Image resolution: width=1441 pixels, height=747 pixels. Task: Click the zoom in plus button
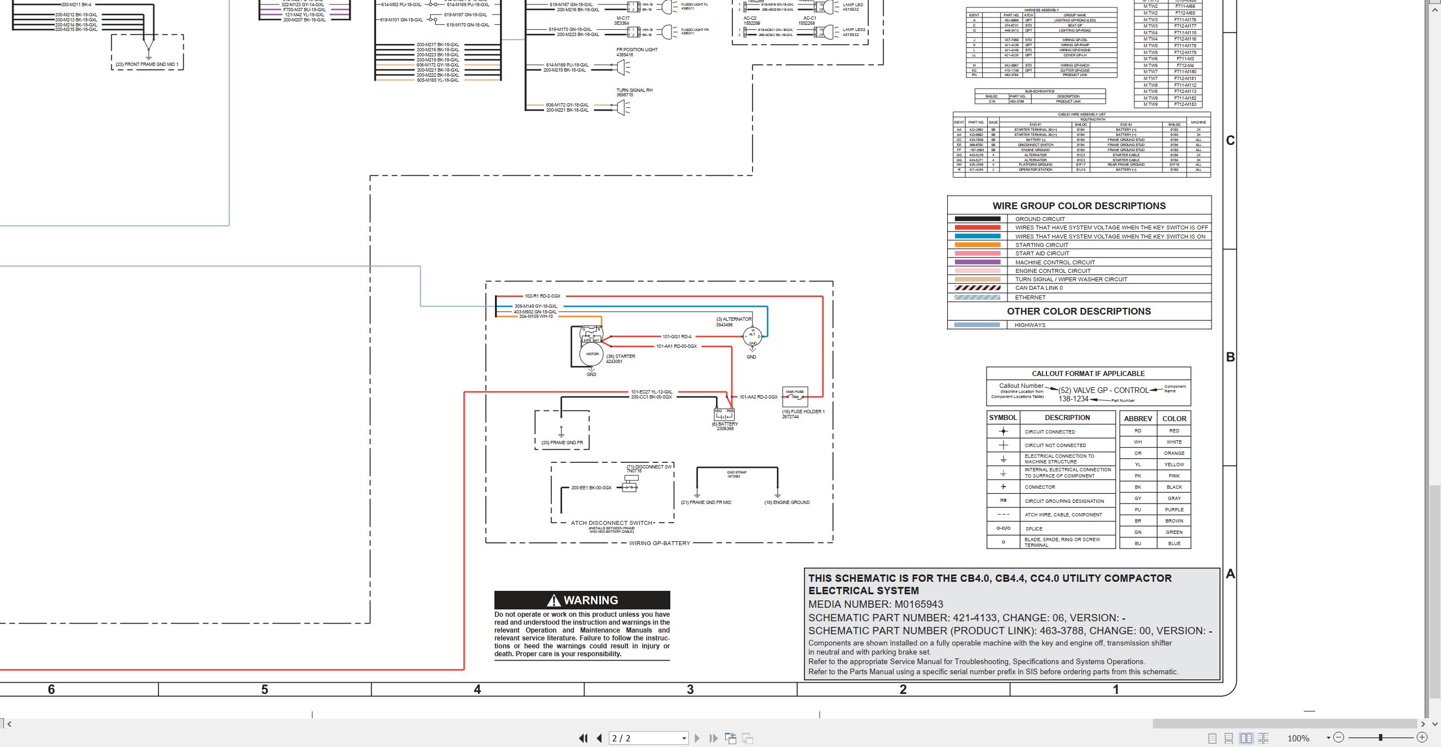(x=1422, y=737)
